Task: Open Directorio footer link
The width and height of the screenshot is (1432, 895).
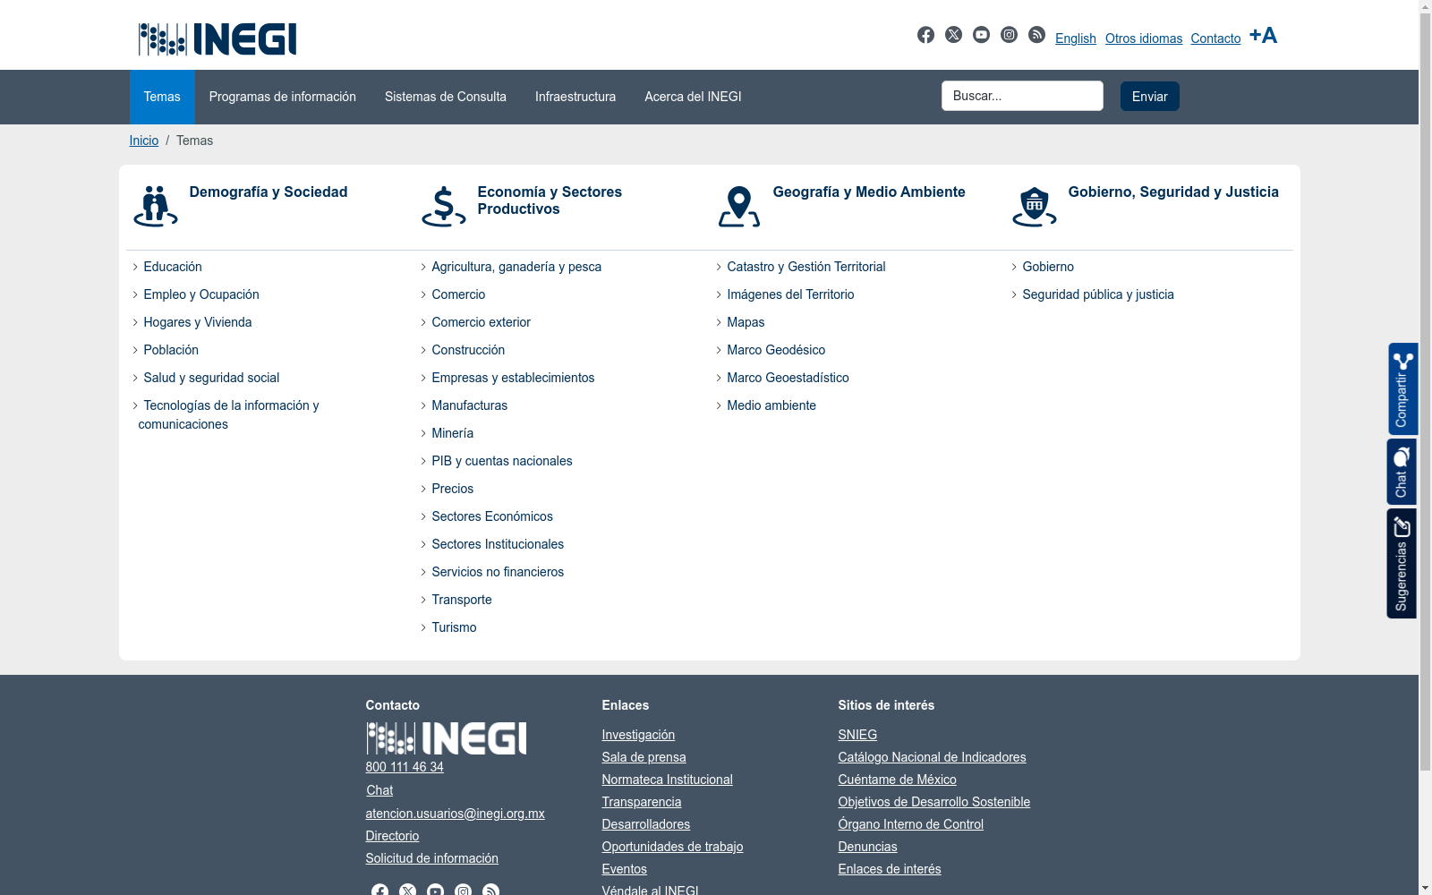Action: click(x=392, y=836)
